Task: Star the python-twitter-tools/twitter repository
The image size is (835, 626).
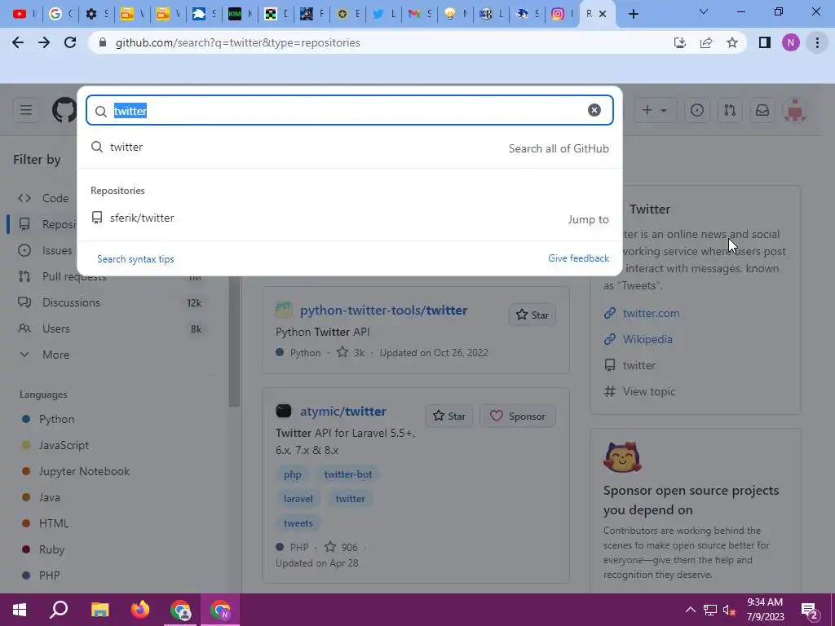Action: 532,315
